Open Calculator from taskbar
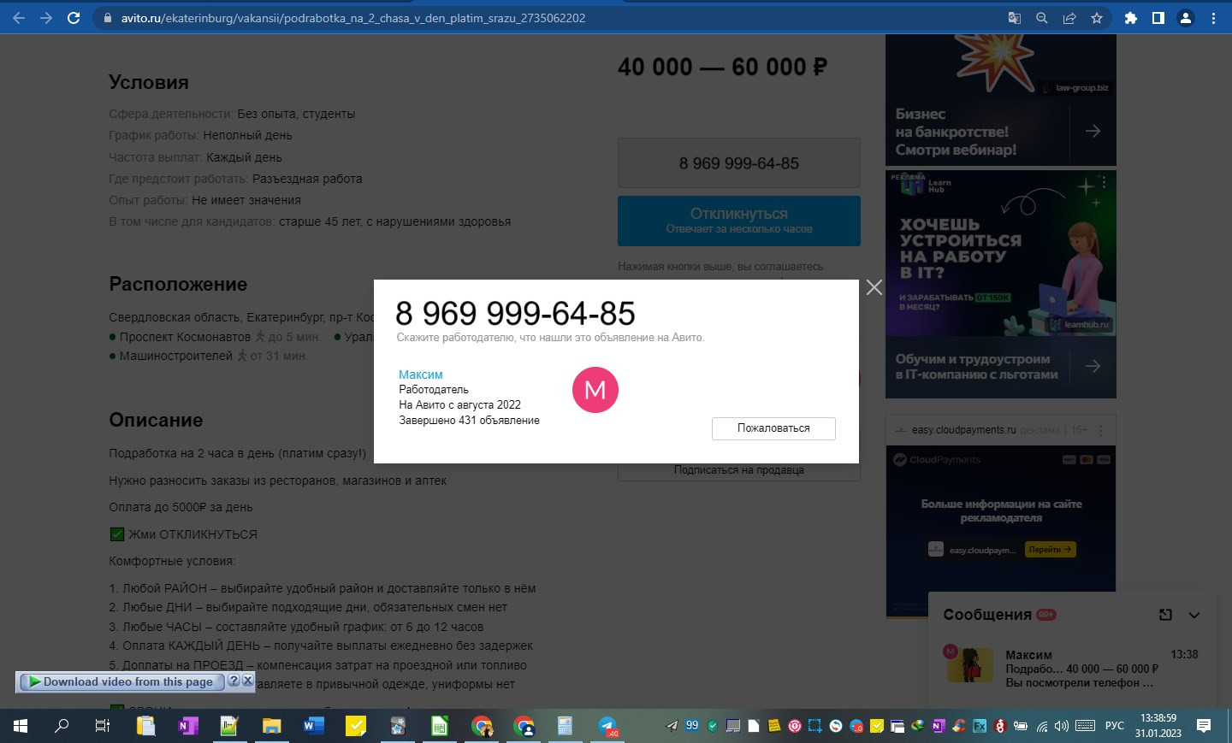This screenshot has width=1232, height=743. coord(566,726)
